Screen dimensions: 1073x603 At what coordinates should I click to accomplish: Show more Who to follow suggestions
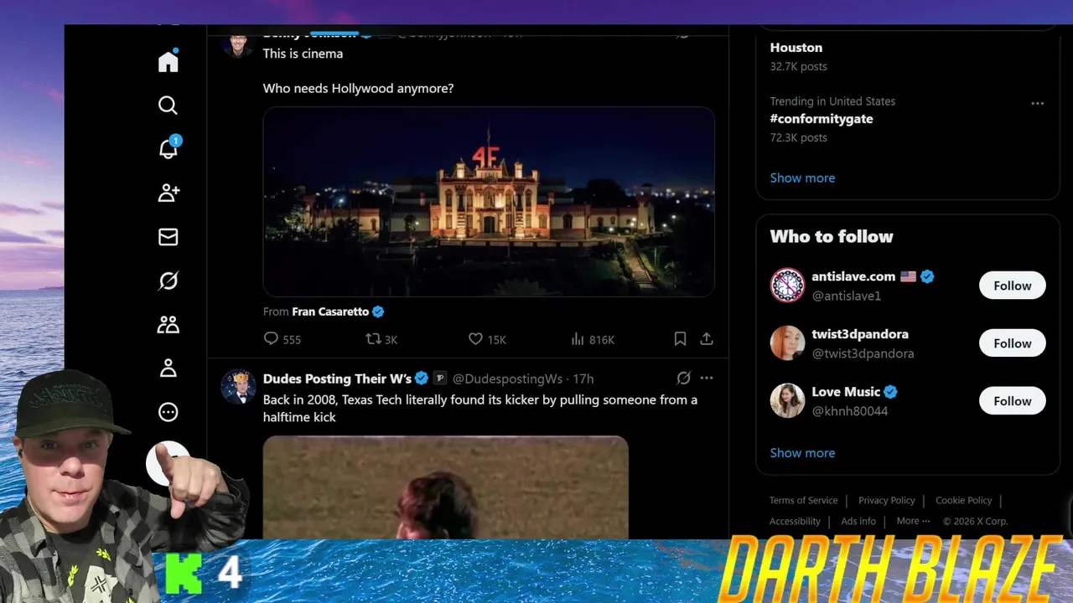coord(802,452)
